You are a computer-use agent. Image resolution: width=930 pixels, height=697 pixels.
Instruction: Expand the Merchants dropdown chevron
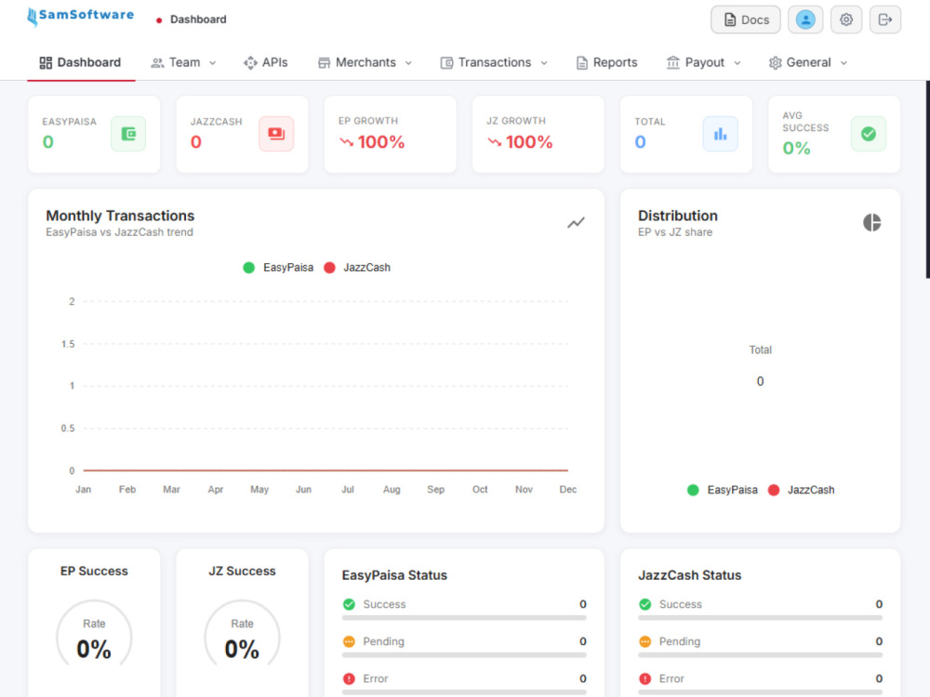click(x=408, y=63)
